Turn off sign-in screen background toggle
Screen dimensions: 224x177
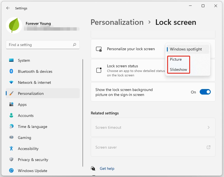pos(205,92)
